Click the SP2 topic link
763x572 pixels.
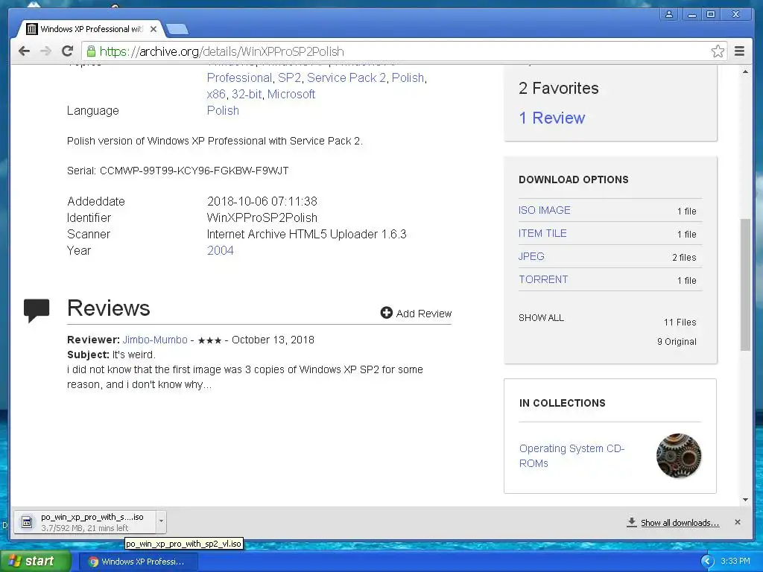coord(290,77)
